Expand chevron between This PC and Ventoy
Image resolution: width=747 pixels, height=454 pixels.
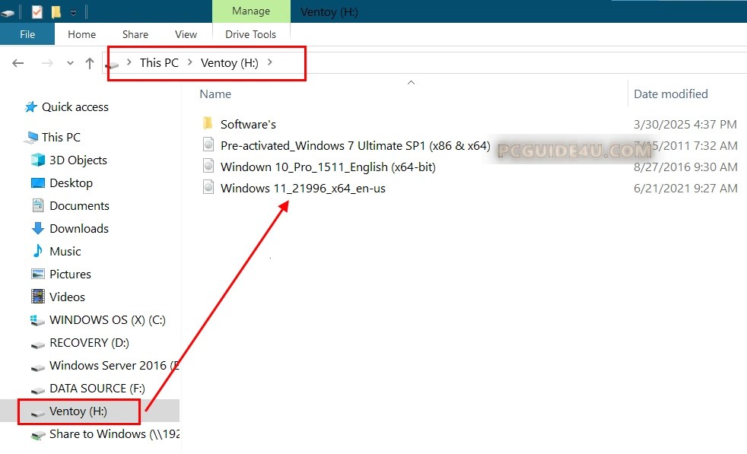(x=189, y=62)
